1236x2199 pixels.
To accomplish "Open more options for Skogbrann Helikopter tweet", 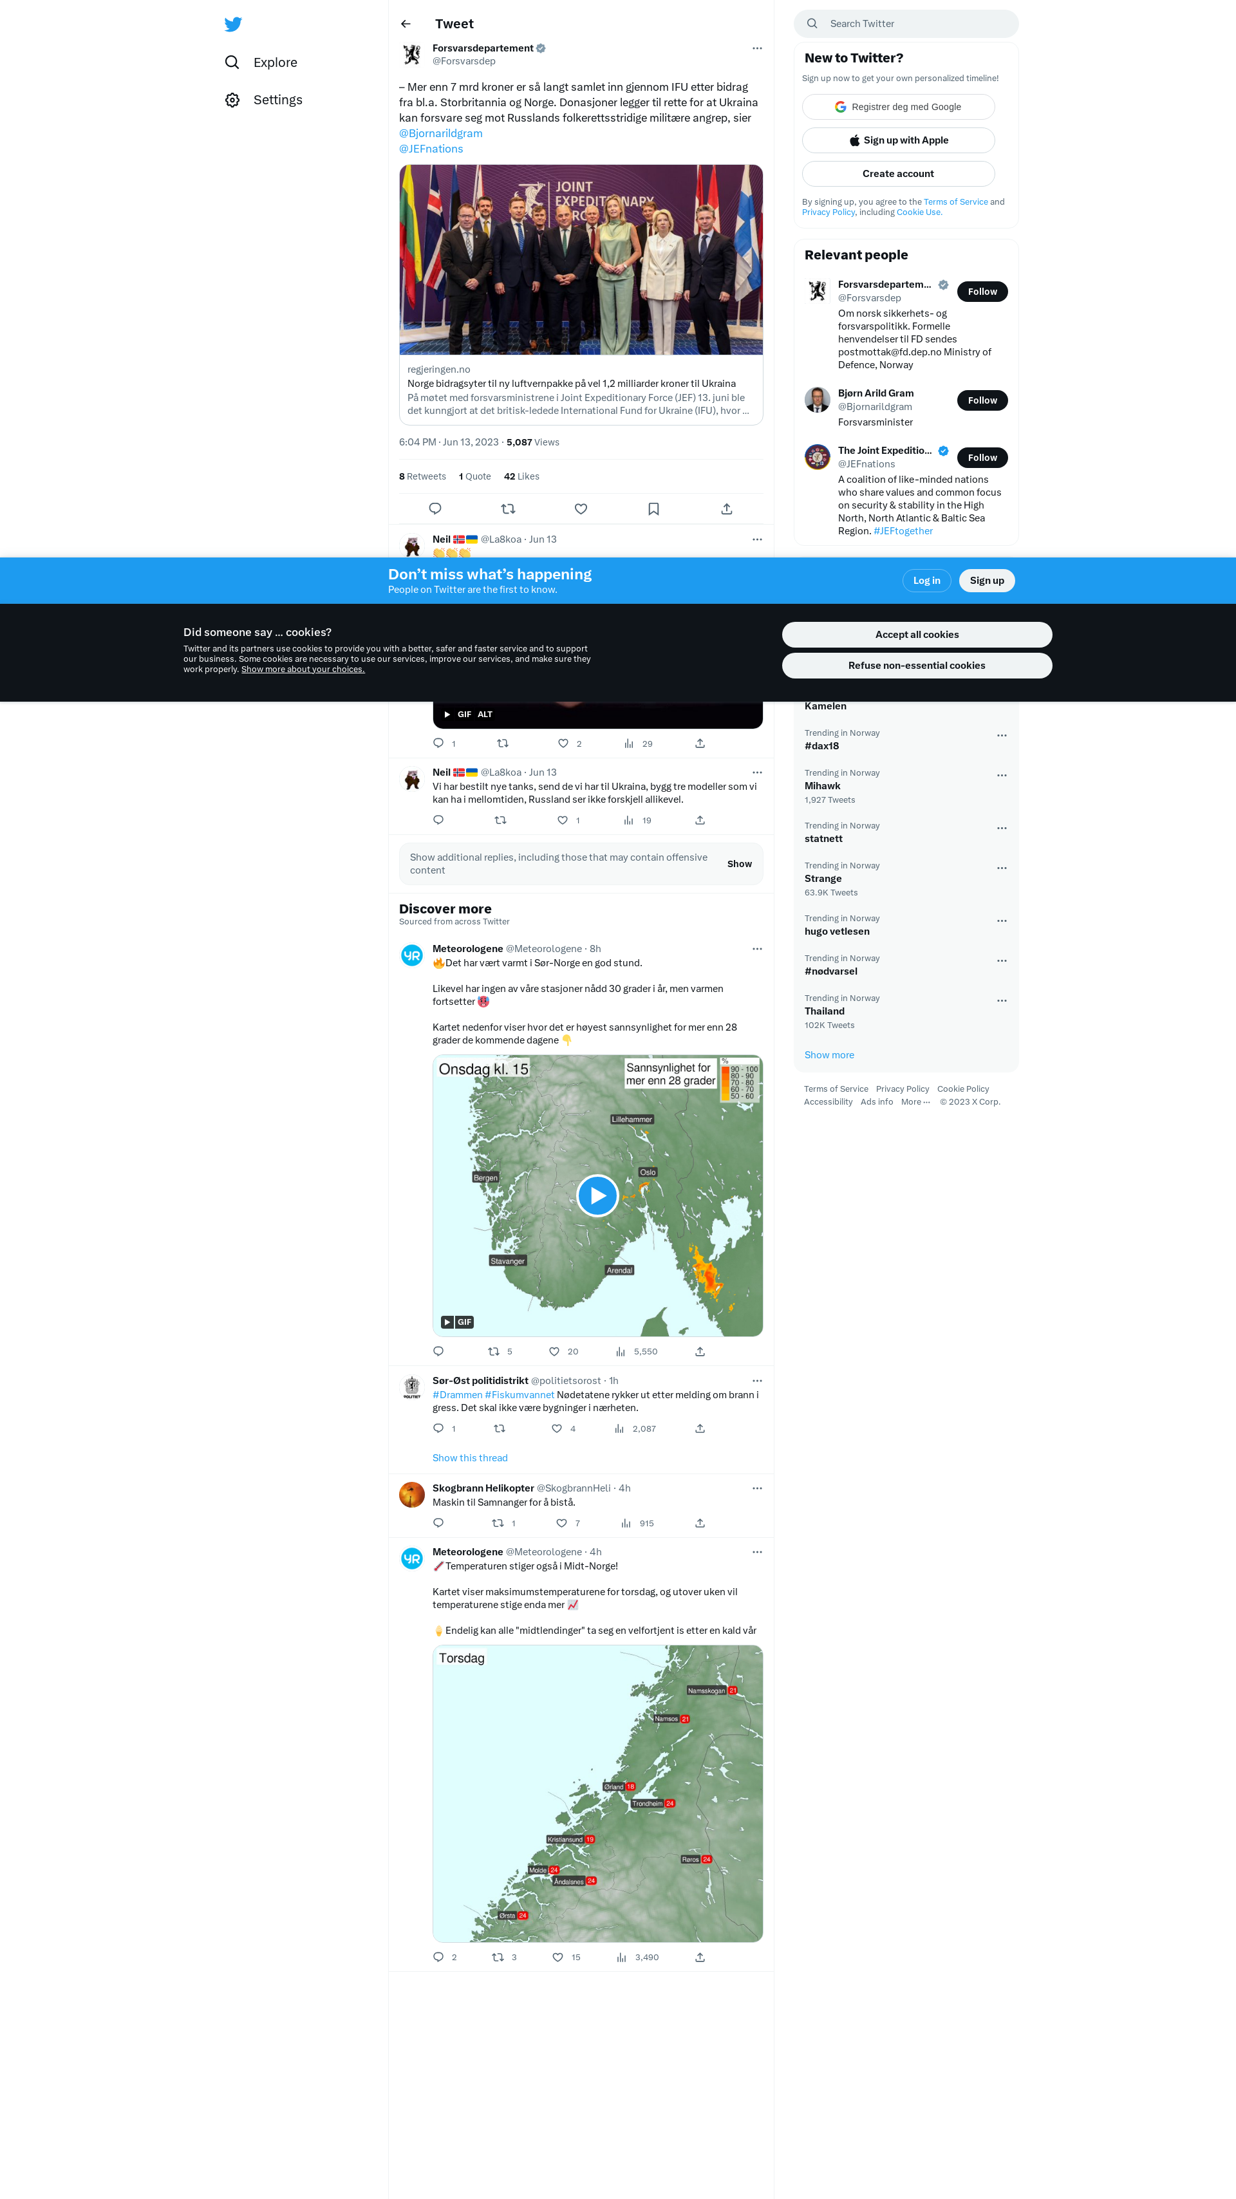I will (757, 1489).
